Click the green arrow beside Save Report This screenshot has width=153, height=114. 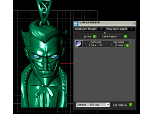(x=126, y=36)
